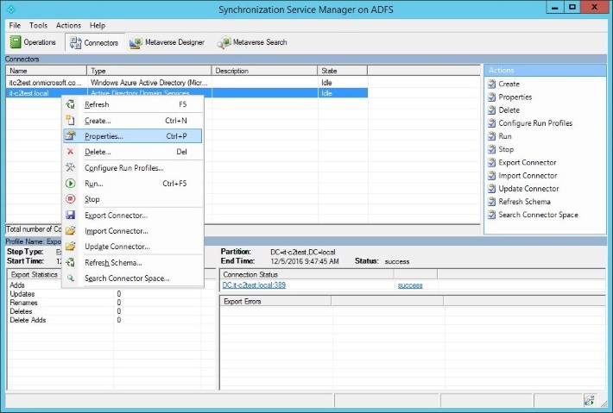613x413 pixels.
Task: Choose Stop from the context menu
Action: pos(133,199)
